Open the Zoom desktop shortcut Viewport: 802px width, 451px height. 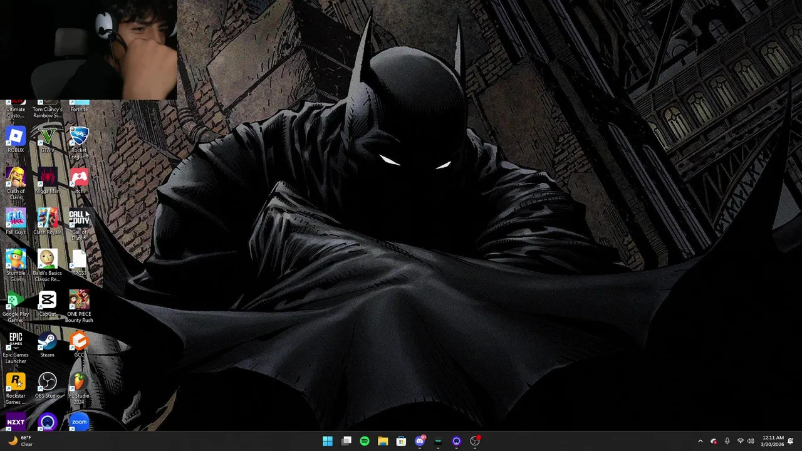point(79,422)
